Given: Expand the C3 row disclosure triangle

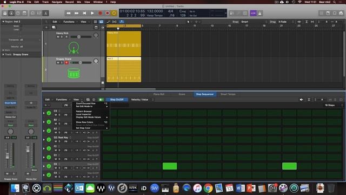Looking at the screenshot, I should 44,113.
